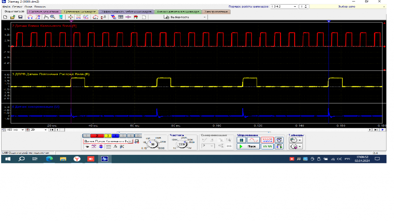Toggle the D digital channel button
Viewport: 394px width, 221px height.
pos(138,136)
